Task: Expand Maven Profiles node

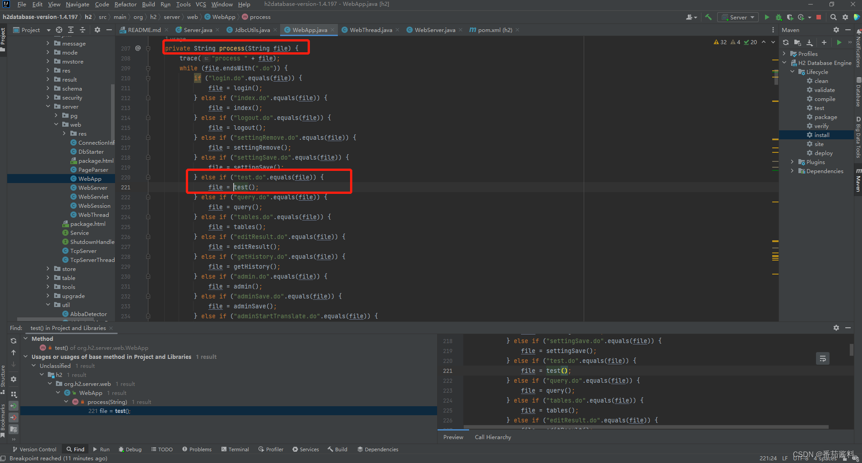Action: coord(784,54)
